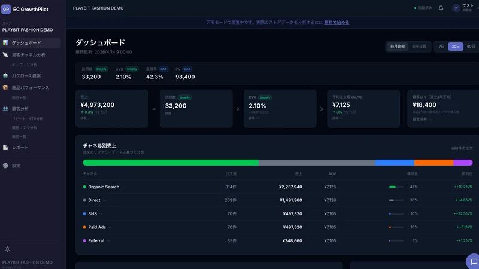Click the package box icon in sidebar
Image resolution: width=479 pixels, height=269 pixels.
coord(5,87)
